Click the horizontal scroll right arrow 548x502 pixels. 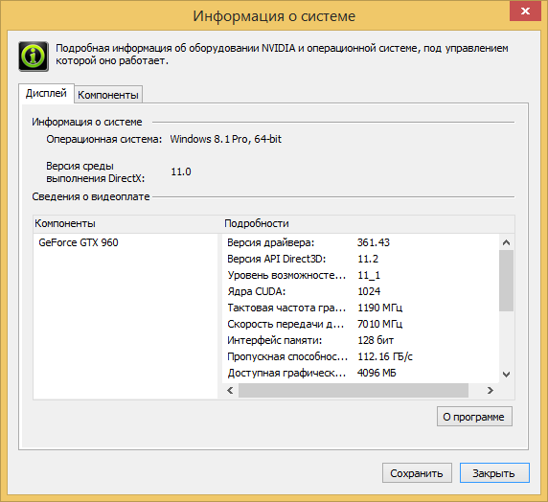(490, 390)
